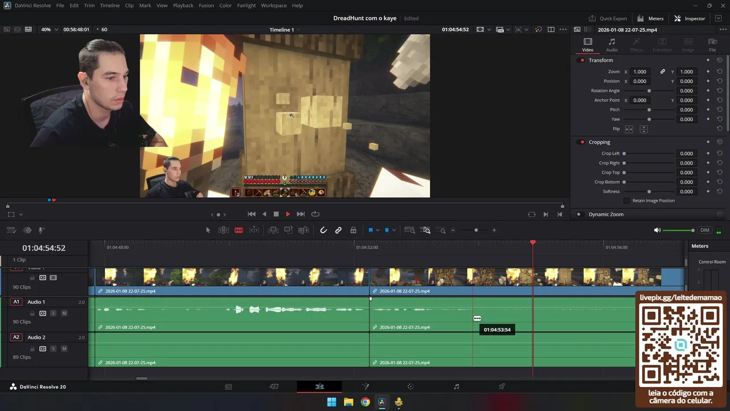Toggle the Meters panel button
This screenshot has width=730, height=411.
coord(650,18)
